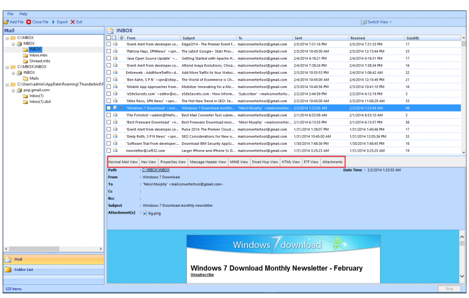Click the Folder List pane icon
This screenshot has width=469, height=298.
8,270
